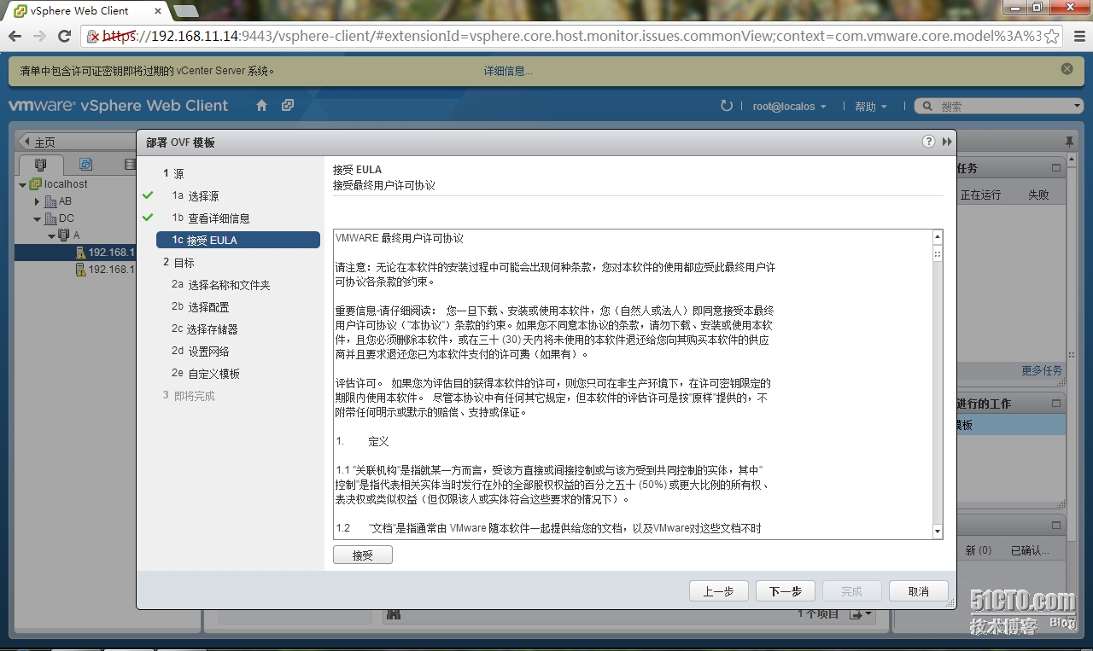The height and width of the screenshot is (651, 1093).
Task: Open 新 (0) alarms tab
Action: click(x=979, y=550)
